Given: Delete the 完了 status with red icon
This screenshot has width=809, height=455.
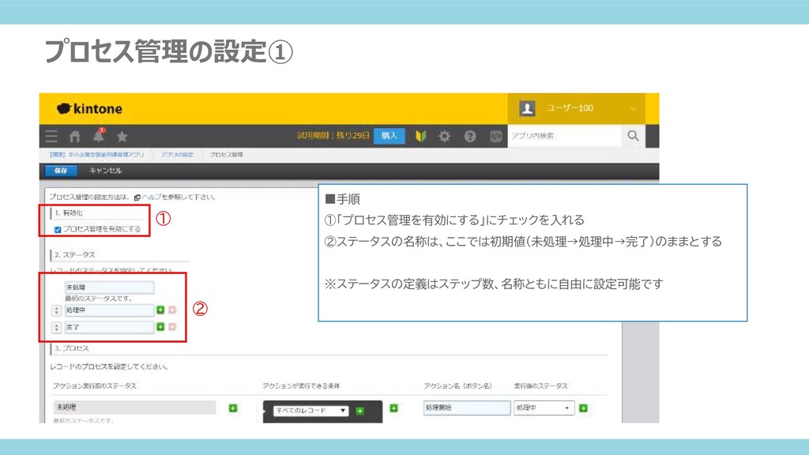Looking at the screenshot, I should (x=172, y=327).
